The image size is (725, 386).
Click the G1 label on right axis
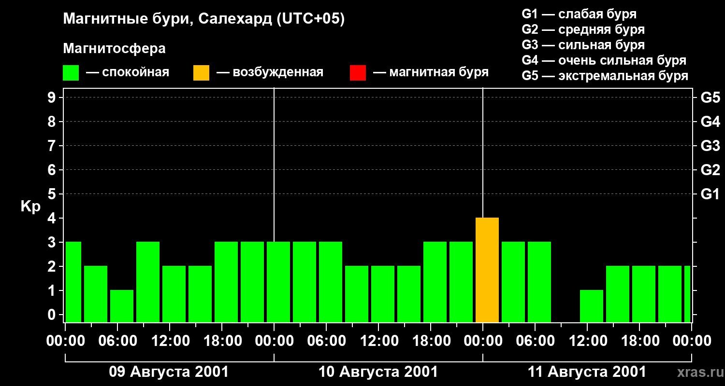(710, 194)
